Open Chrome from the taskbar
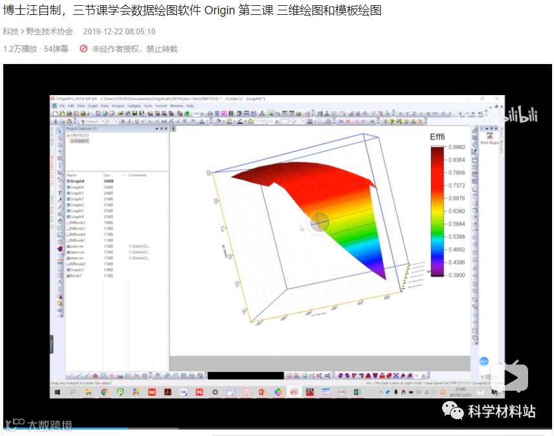The width and height of the screenshot is (554, 436). pos(105,392)
